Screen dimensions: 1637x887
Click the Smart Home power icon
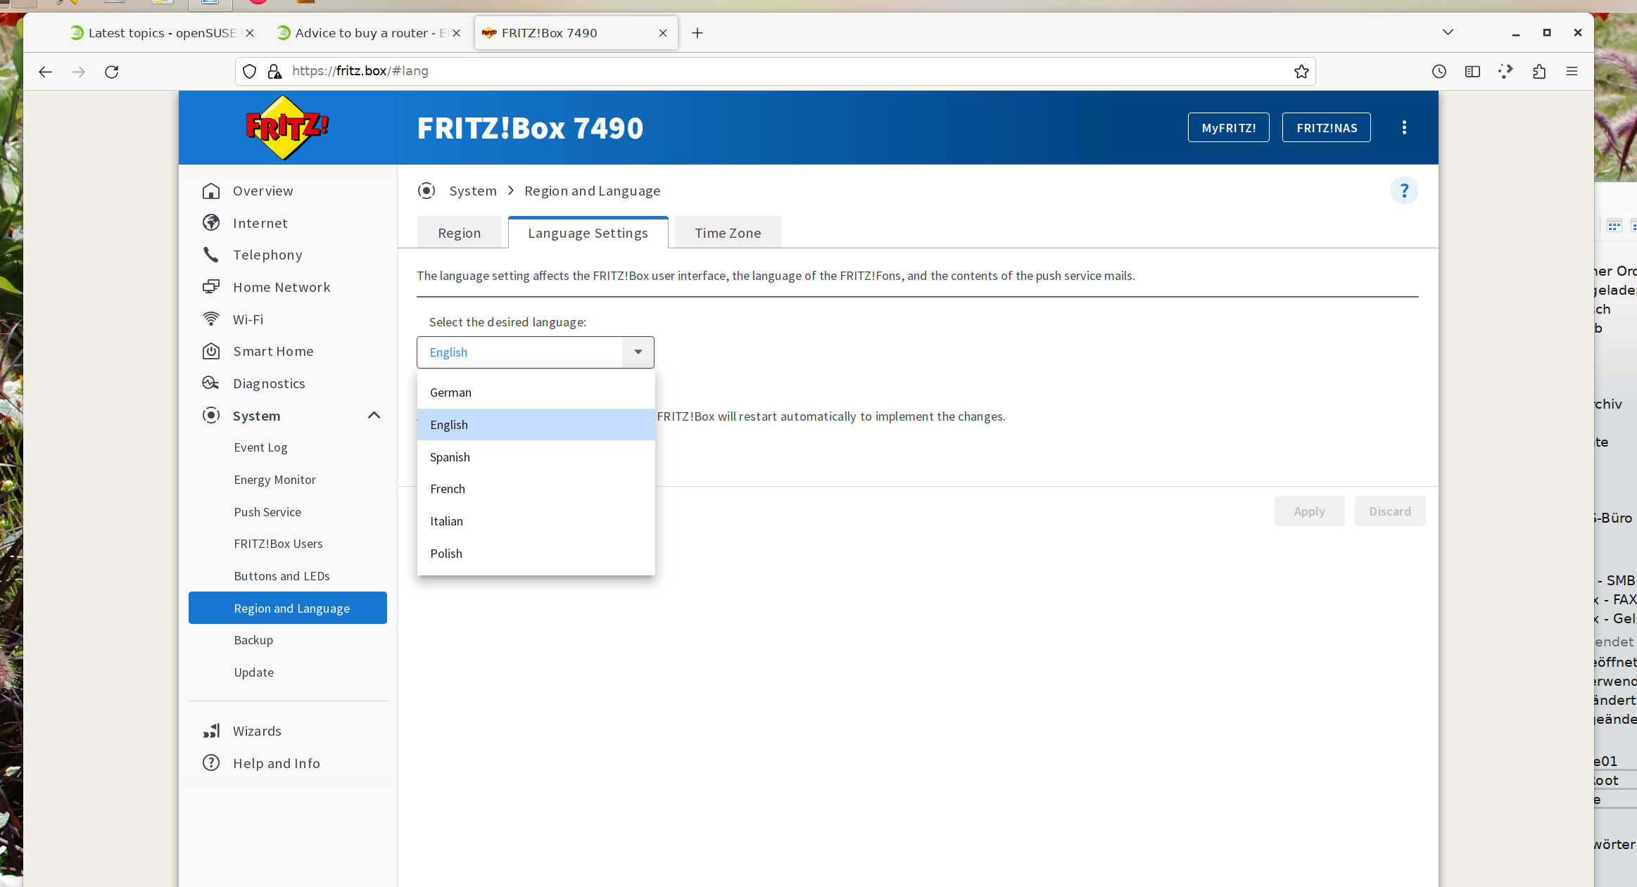click(x=211, y=351)
